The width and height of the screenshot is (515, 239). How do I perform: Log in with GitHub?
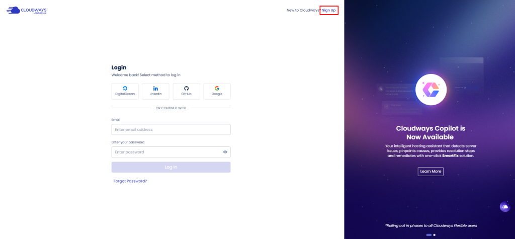(x=186, y=91)
